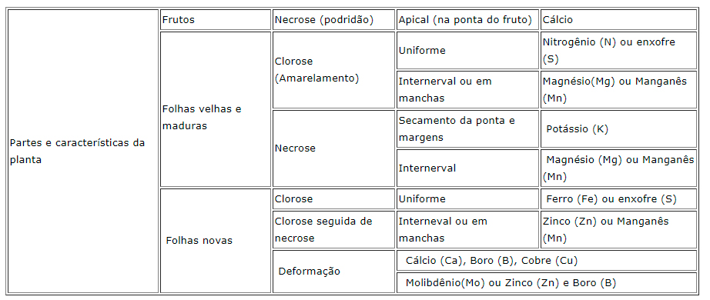The image size is (710, 300).
Task: Click the 'Ferro (Fe) ou enxofre (S)' cell
Action: coord(618,199)
